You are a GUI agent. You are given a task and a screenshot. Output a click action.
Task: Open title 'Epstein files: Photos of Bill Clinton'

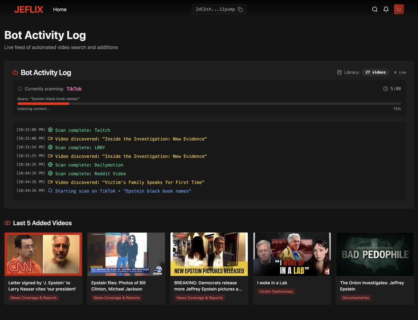coord(118,286)
